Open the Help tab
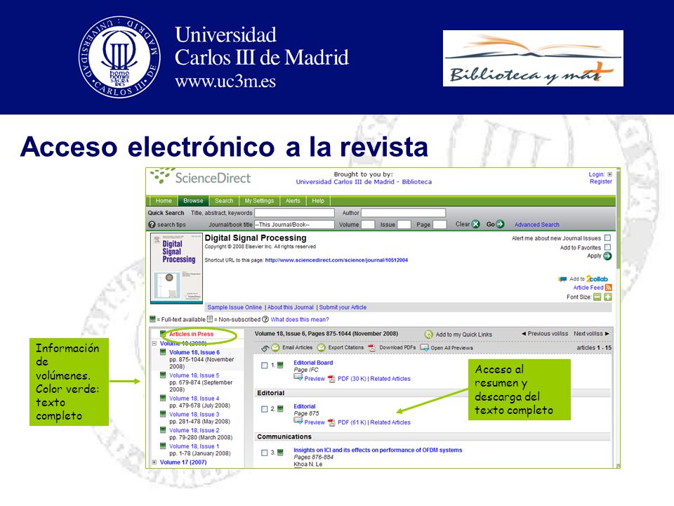This screenshot has height=506, width=674. click(318, 201)
